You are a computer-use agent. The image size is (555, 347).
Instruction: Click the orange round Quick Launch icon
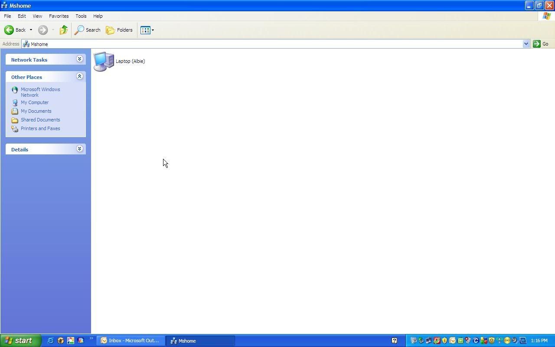tap(60, 340)
